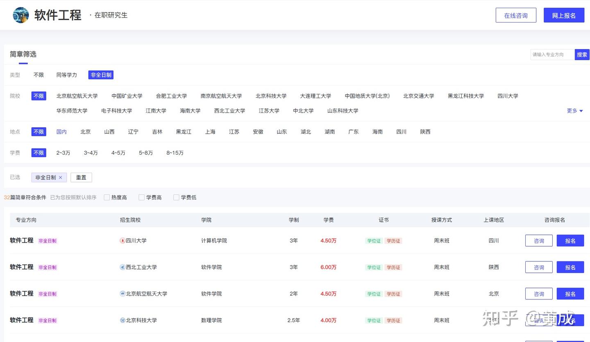Filter schools by 南京航空航天大学
Screen dimensions: 590x342
click(221, 96)
